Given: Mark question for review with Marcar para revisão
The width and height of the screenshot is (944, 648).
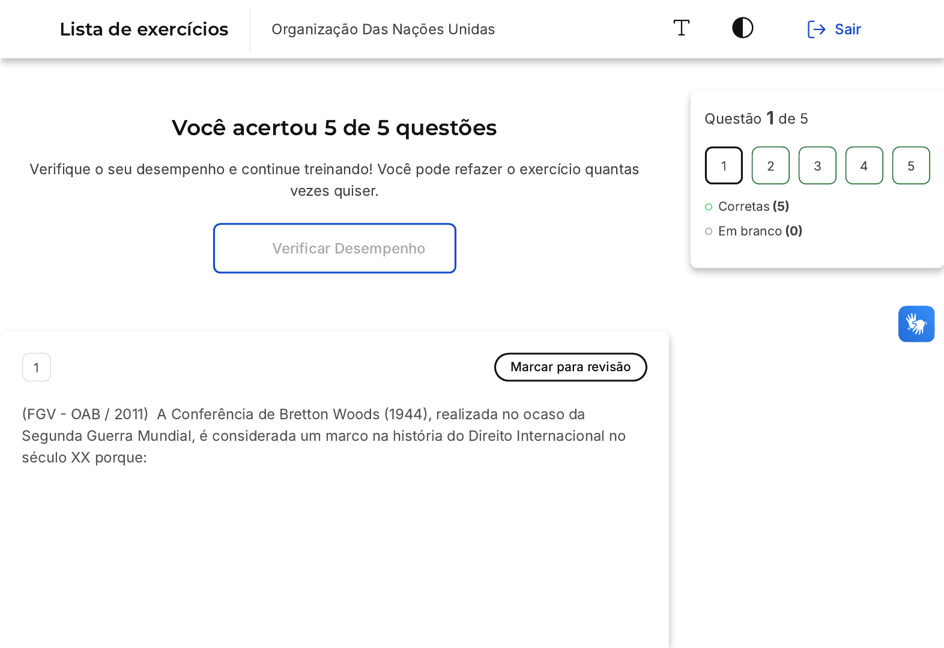Looking at the screenshot, I should 570,367.
